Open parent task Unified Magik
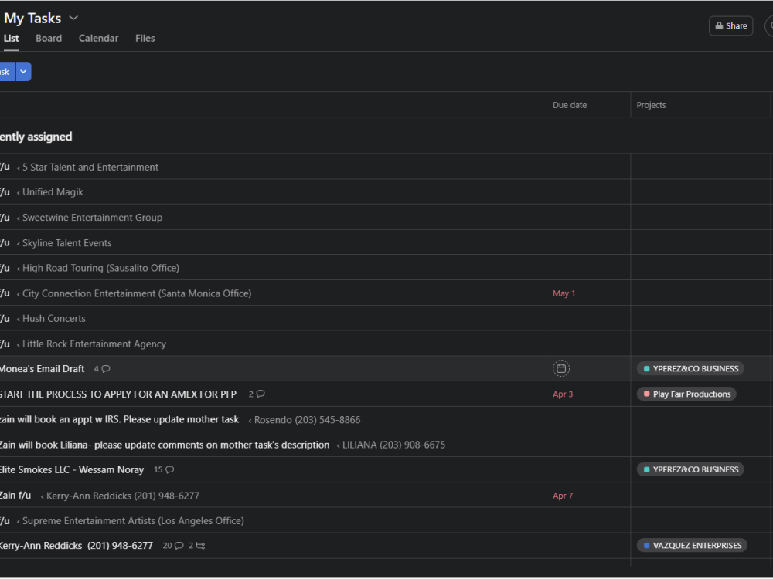This screenshot has width=773, height=579. 53,192
